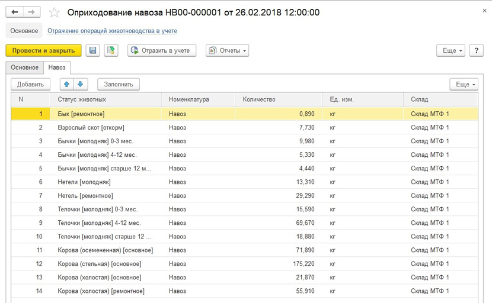Open help with the question mark button

[x=477, y=51]
